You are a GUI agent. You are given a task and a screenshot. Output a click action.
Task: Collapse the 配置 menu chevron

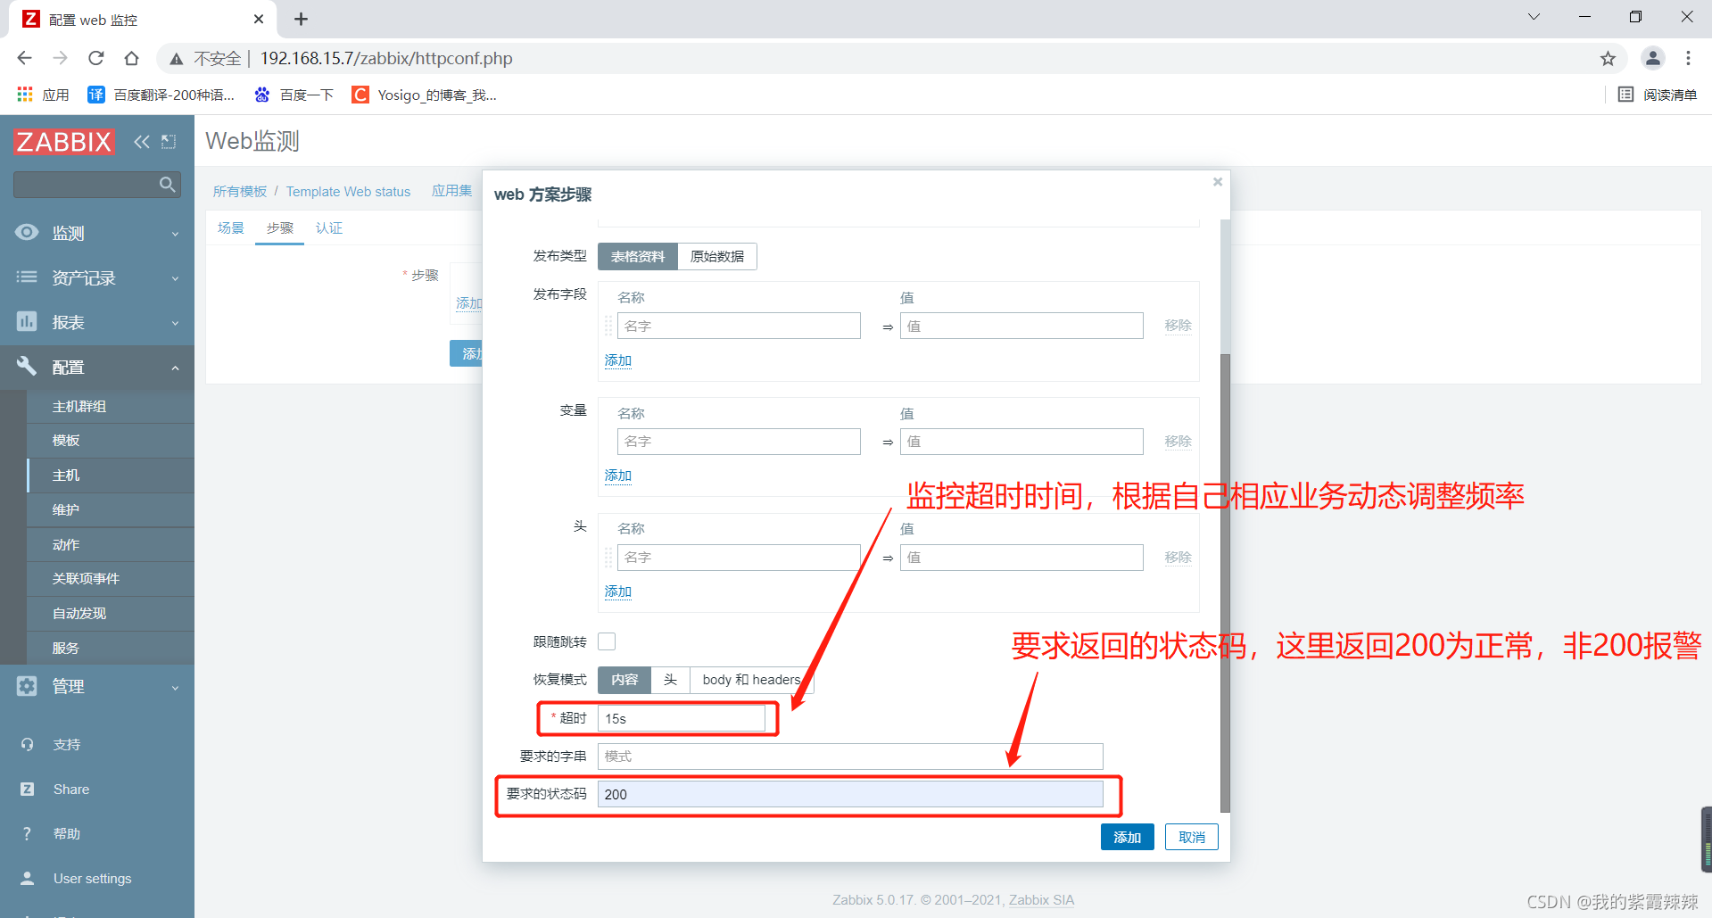[176, 368]
